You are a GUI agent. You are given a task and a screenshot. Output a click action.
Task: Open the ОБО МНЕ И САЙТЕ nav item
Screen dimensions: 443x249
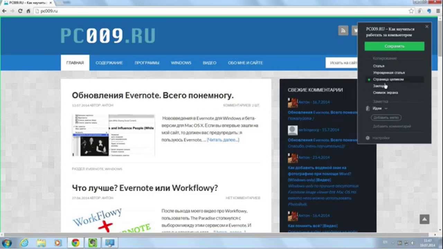pyautogui.click(x=245, y=63)
